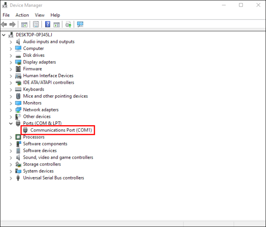Click the Back arrow toolbar icon
Image resolution: width=266 pixels, height=227 pixels.
(4, 25)
